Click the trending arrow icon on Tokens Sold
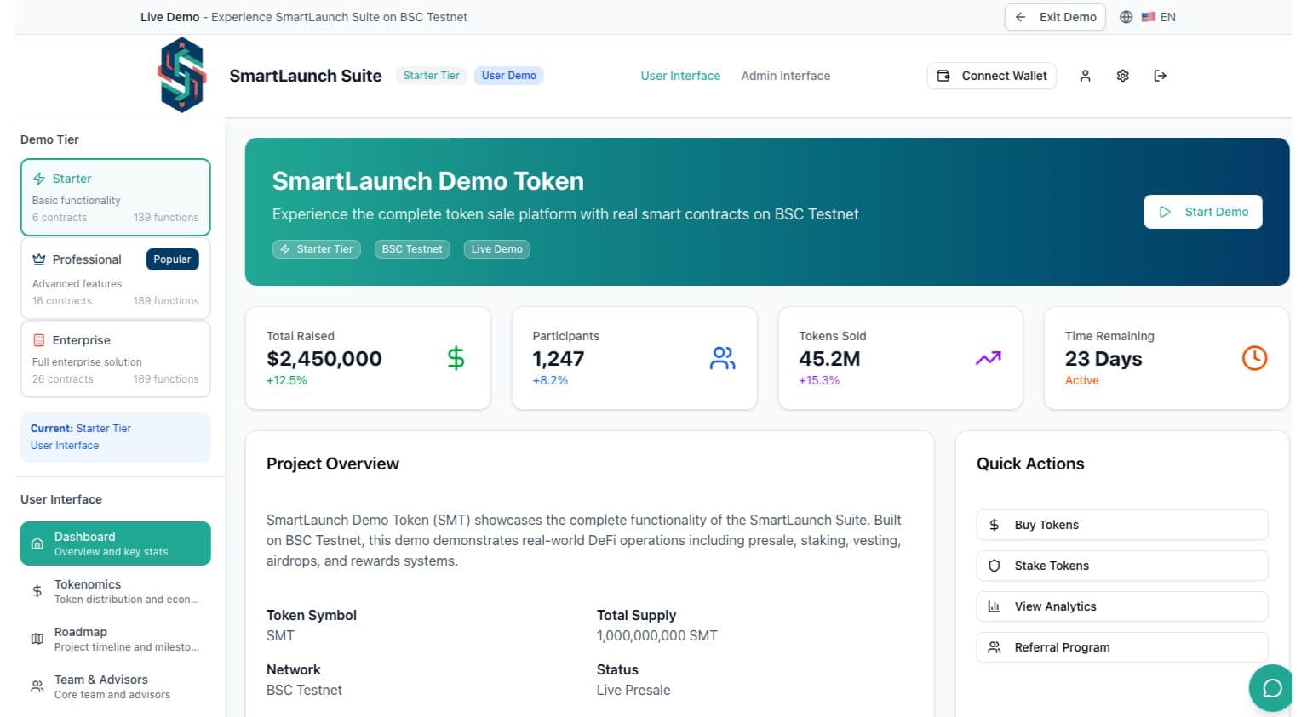Screen dimensions: 1307x717 coord(988,358)
